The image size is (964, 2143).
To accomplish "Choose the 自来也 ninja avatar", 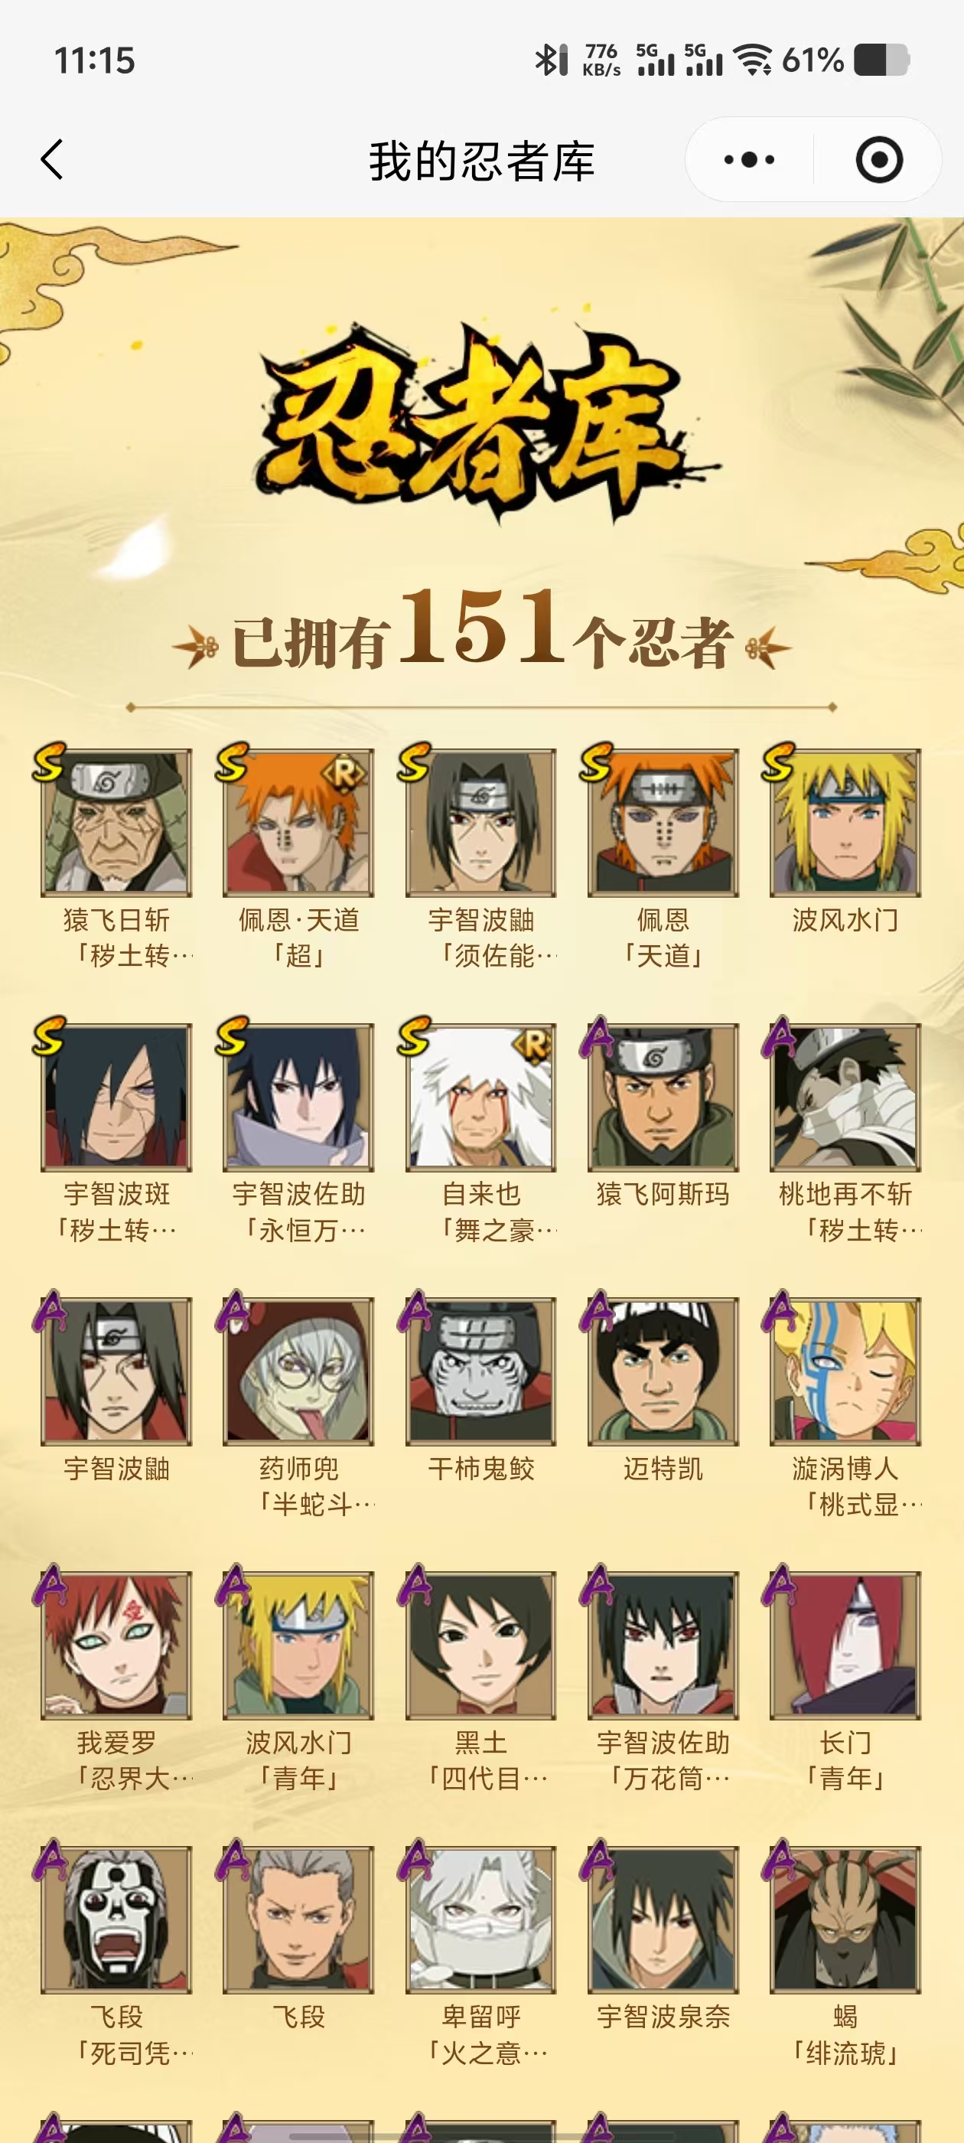I will (480, 1098).
